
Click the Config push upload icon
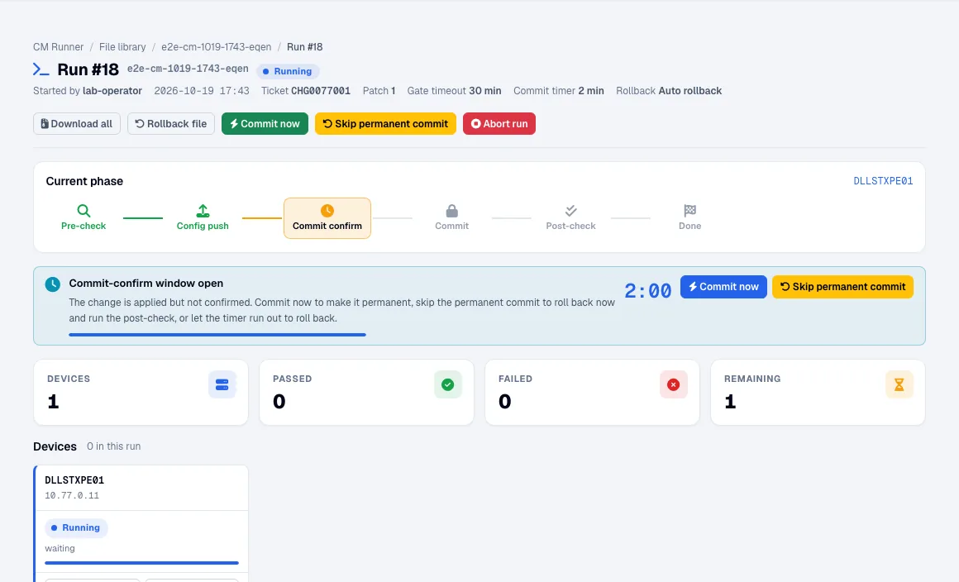point(203,211)
